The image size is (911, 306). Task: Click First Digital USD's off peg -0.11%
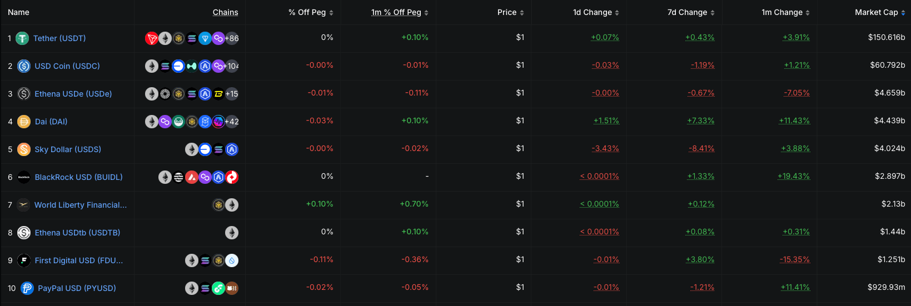321,259
